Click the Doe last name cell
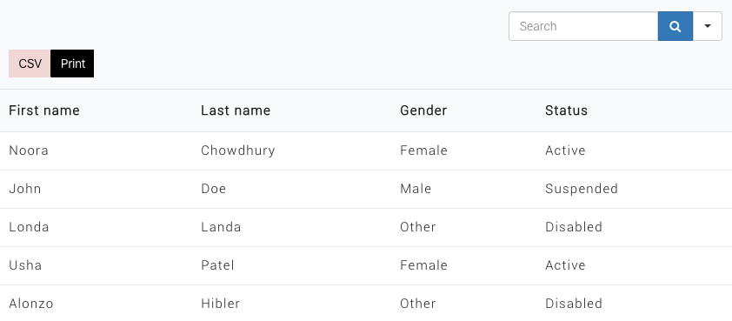This screenshot has width=732, height=321. pyautogui.click(x=213, y=189)
